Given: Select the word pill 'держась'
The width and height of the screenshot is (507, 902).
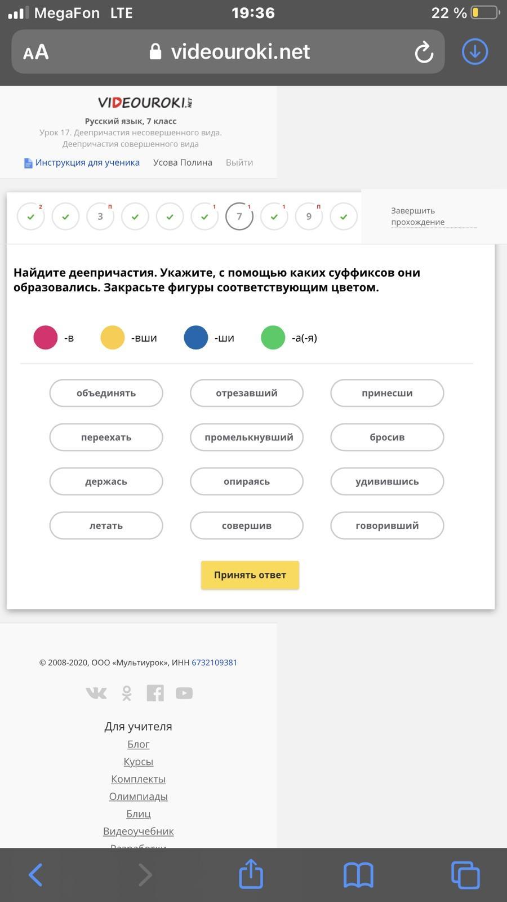Looking at the screenshot, I should [x=106, y=481].
